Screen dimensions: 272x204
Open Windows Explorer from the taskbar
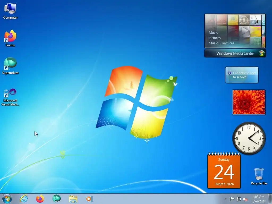(73, 199)
